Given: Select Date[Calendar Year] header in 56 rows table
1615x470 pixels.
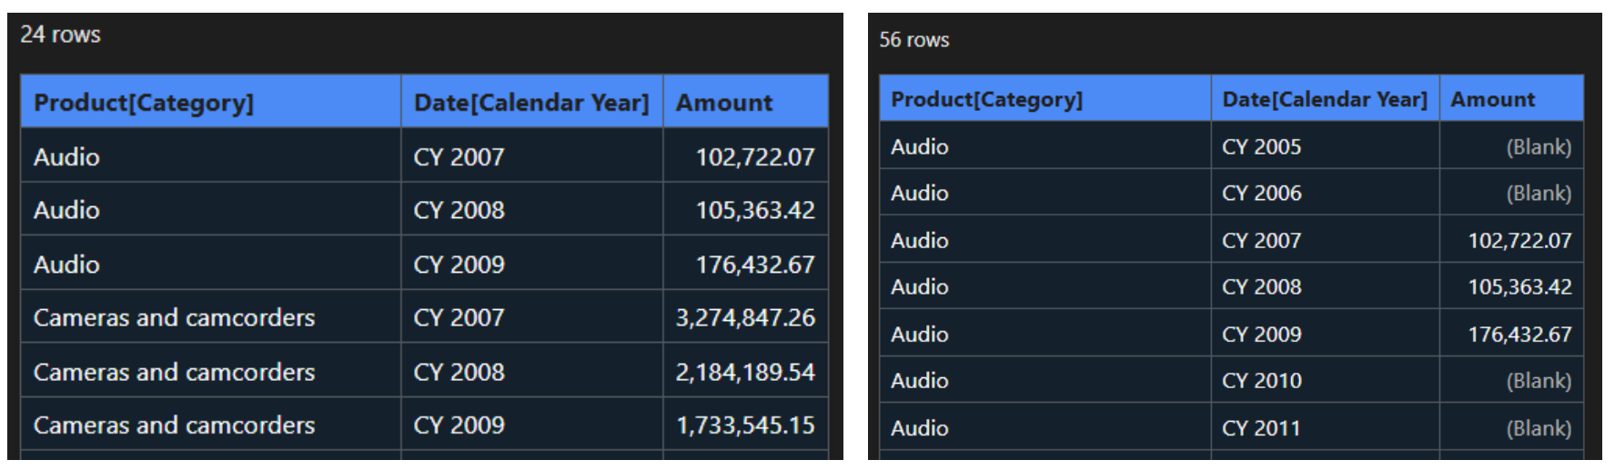Looking at the screenshot, I should point(1325,99).
